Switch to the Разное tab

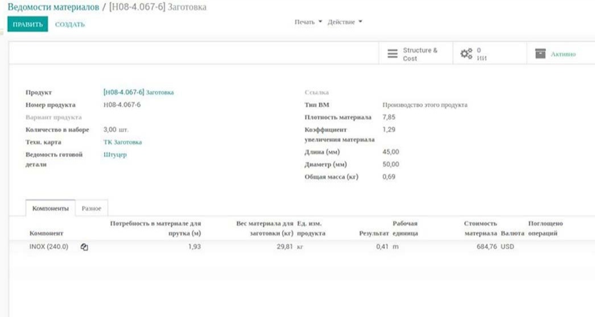click(x=92, y=208)
